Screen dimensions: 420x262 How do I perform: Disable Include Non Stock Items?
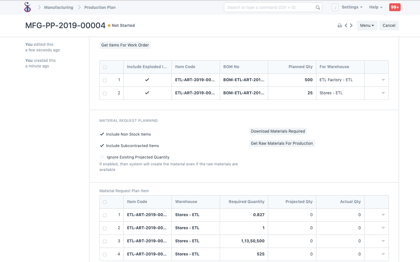pyautogui.click(x=102, y=134)
